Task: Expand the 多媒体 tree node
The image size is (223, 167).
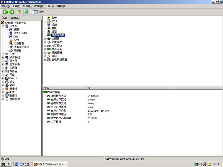Action: pyautogui.click(x=3, y=68)
